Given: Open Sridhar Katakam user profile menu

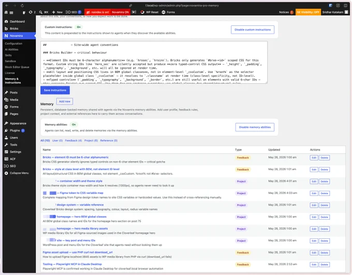Looking at the screenshot, I should point(335,12).
